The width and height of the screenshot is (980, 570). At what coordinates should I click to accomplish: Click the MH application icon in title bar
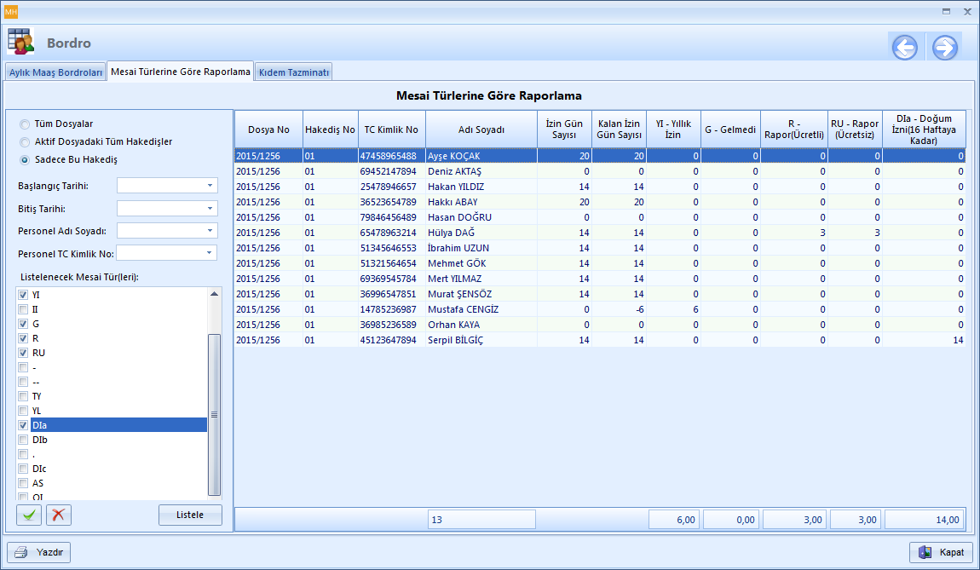(11, 11)
